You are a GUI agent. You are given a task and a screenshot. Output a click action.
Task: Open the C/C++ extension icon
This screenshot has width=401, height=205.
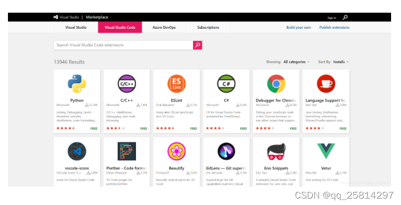tap(127, 84)
